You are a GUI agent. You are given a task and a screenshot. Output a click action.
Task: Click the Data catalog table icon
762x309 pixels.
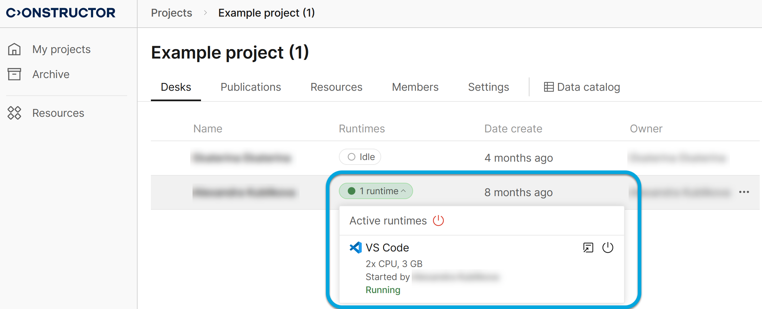[549, 87]
